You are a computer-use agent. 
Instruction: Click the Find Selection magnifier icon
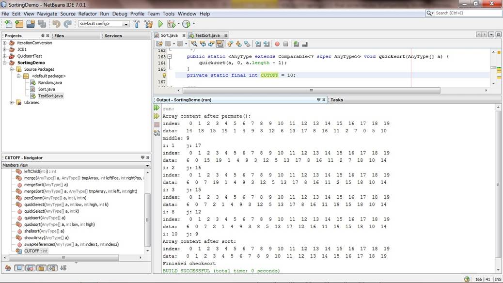[194, 44]
